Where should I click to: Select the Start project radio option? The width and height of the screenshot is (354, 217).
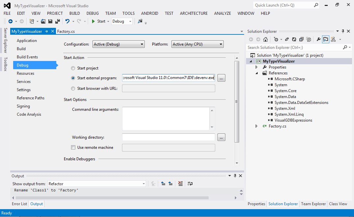point(73,68)
